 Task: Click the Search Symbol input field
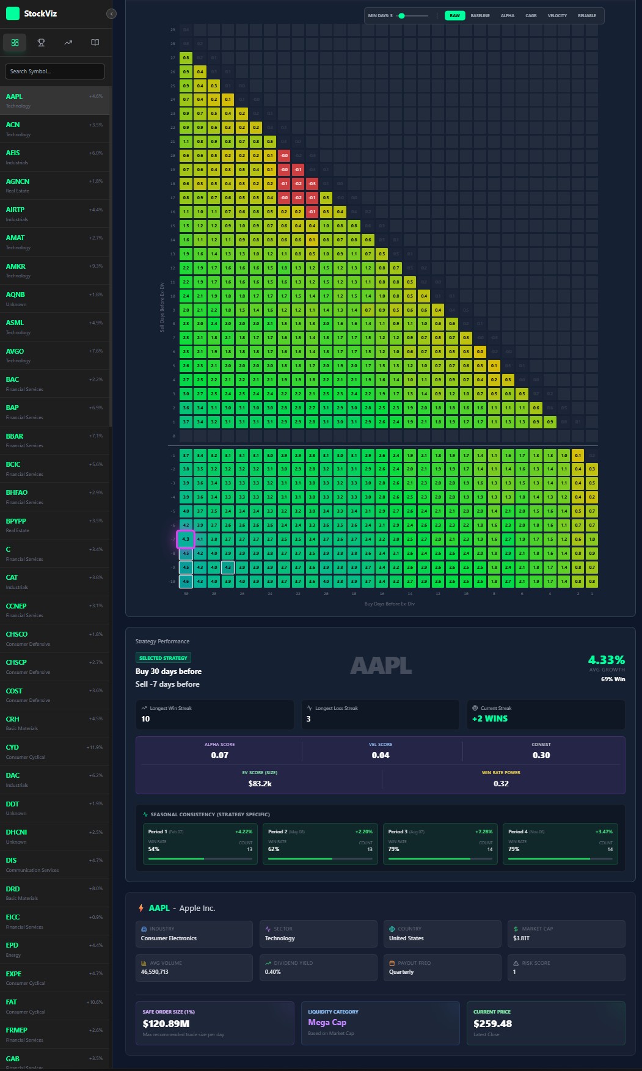pos(55,71)
